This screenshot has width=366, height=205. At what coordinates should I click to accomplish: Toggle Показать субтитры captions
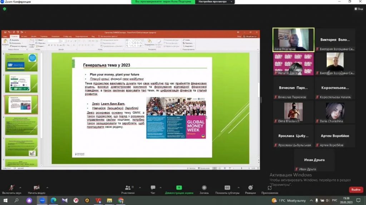[x=227, y=188]
